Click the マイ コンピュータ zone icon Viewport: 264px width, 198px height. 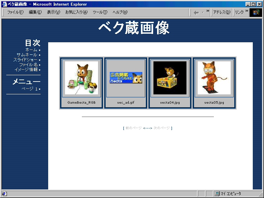(x=217, y=194)
